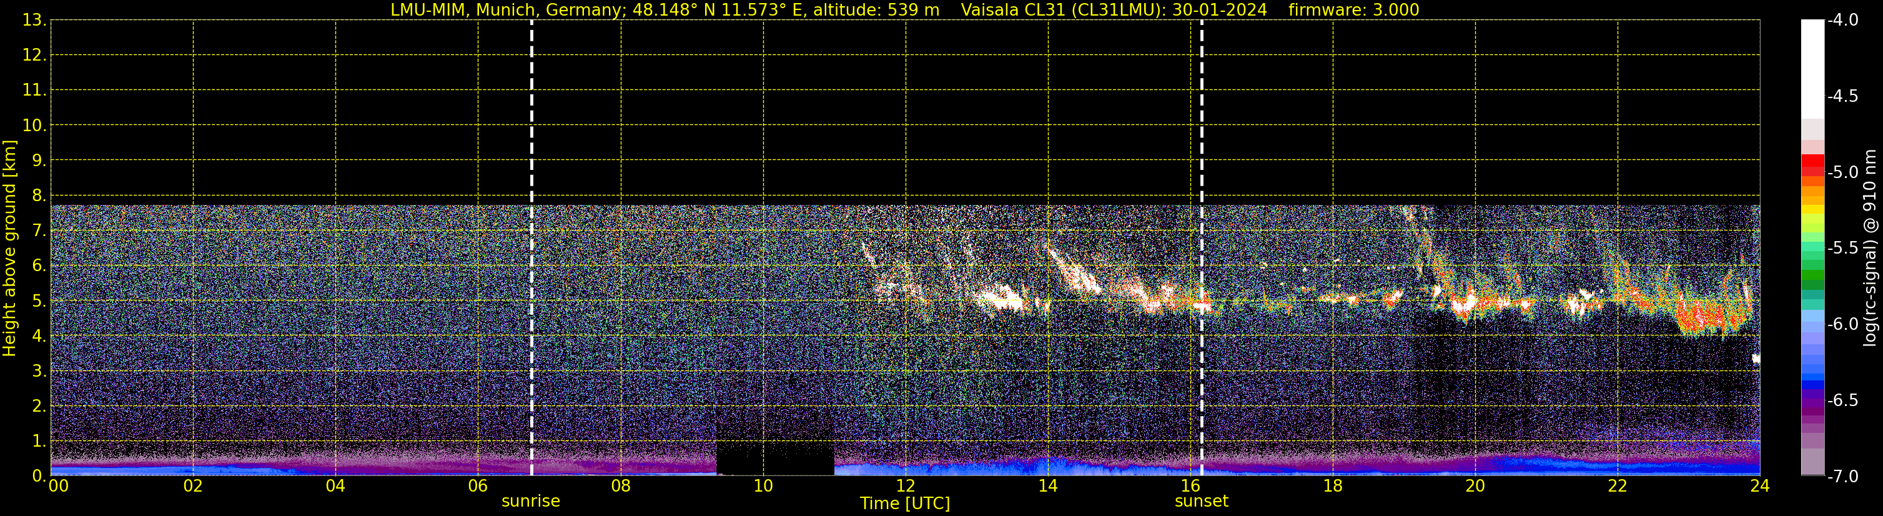
Task: Click the log(rc-signal) @ 910 nm label
Action: [x=1870, y=248]
